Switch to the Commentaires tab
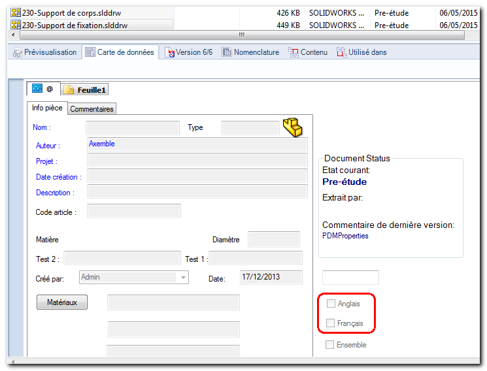 [92, 109]
